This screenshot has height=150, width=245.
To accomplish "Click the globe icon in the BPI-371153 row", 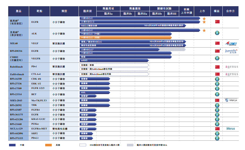I will (217, 138).
